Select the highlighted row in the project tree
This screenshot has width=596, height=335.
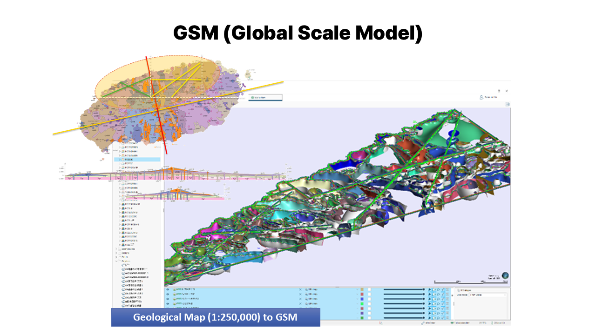[x=139, y=159]
